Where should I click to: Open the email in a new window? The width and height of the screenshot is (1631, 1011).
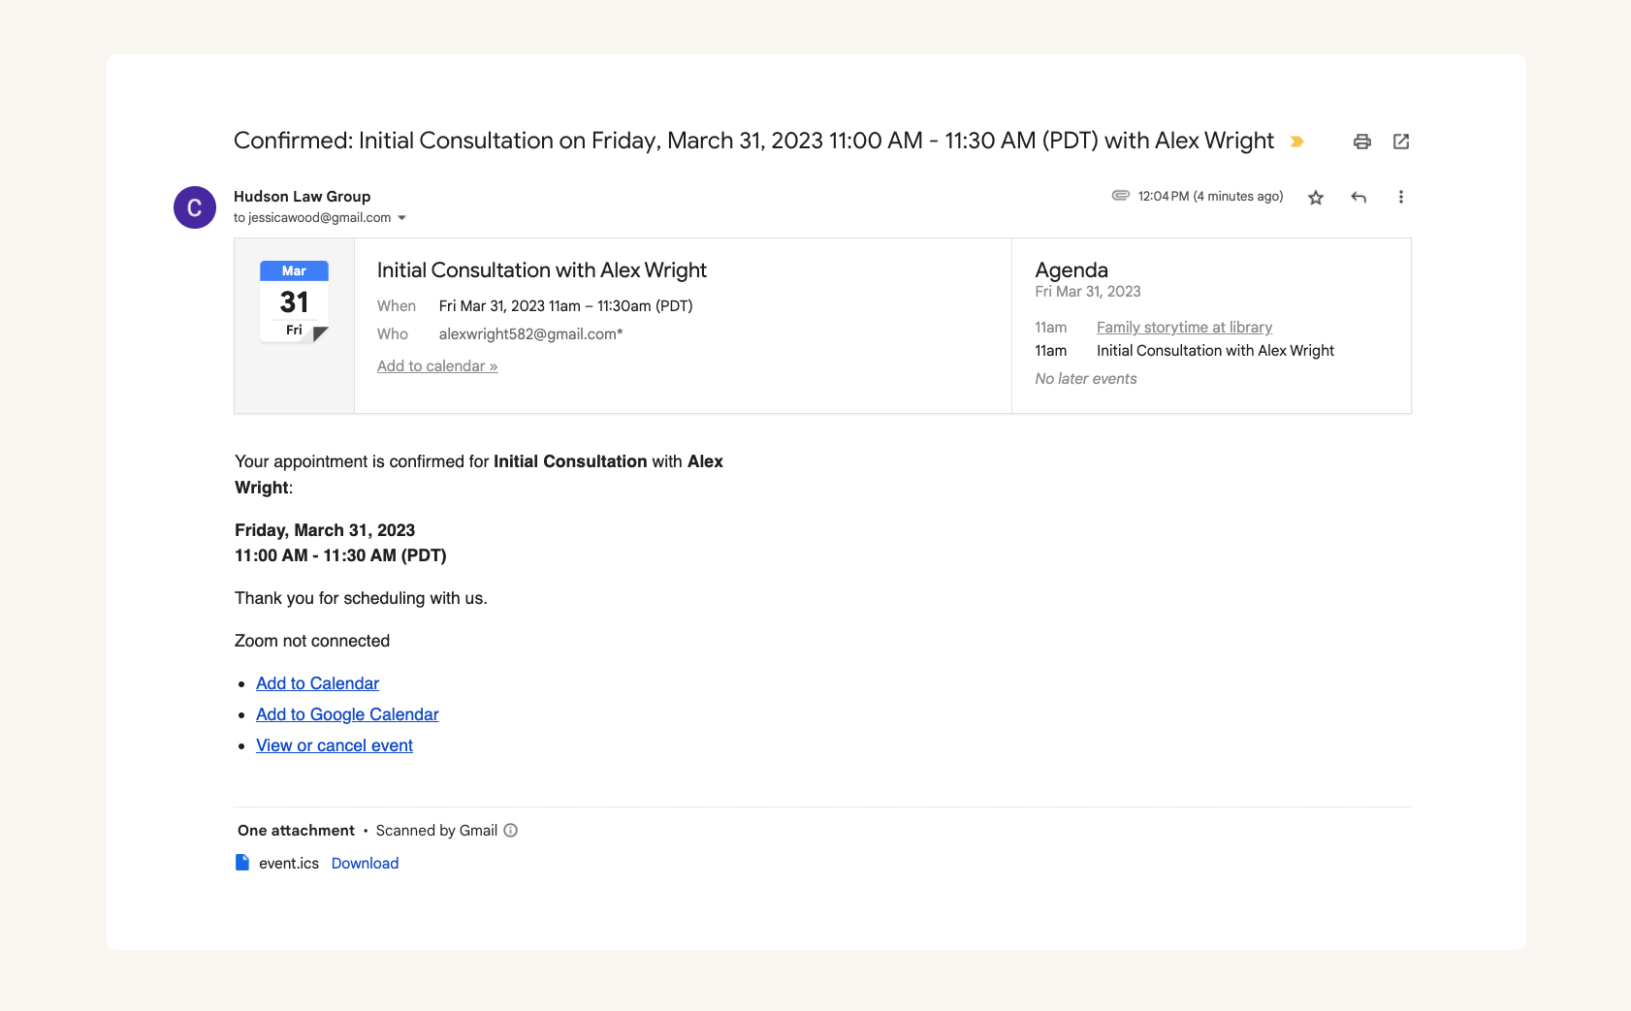pos(1401,142)
